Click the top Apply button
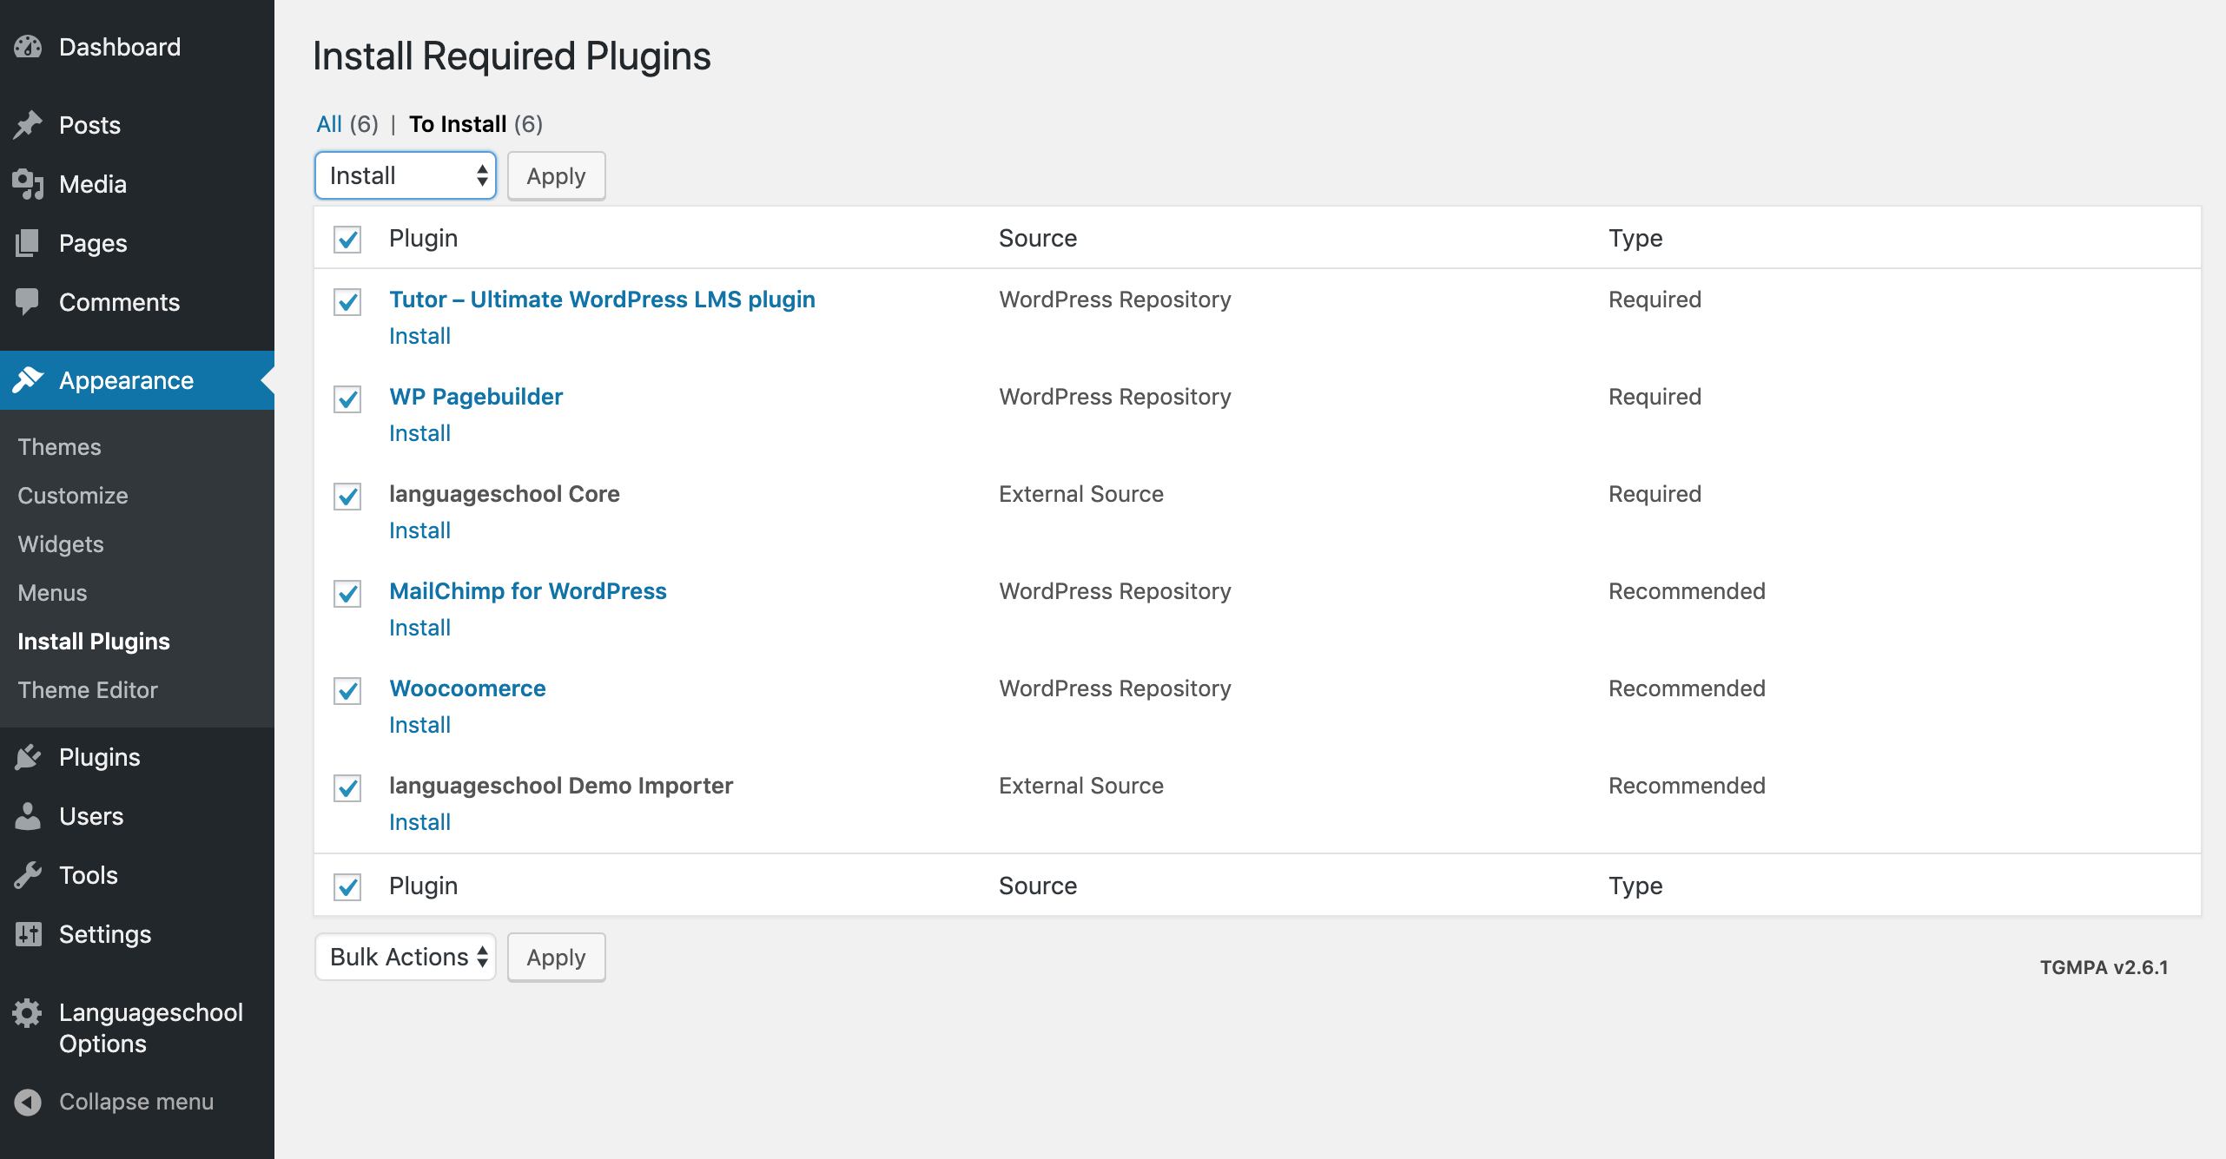The height and width of the screenshot is (1159, 2226). coord(556,175)
